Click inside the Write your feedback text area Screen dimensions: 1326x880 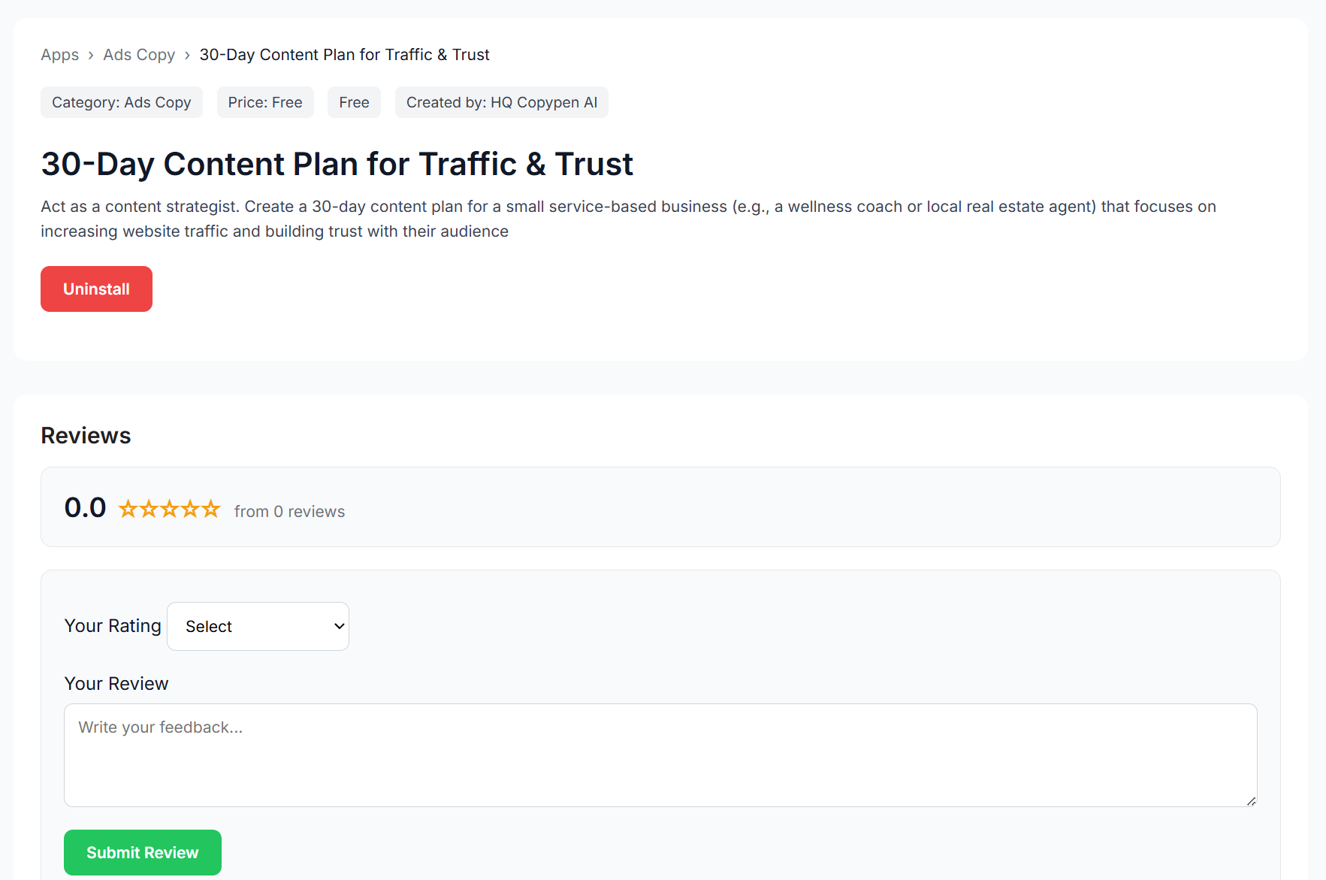(660, 755)
